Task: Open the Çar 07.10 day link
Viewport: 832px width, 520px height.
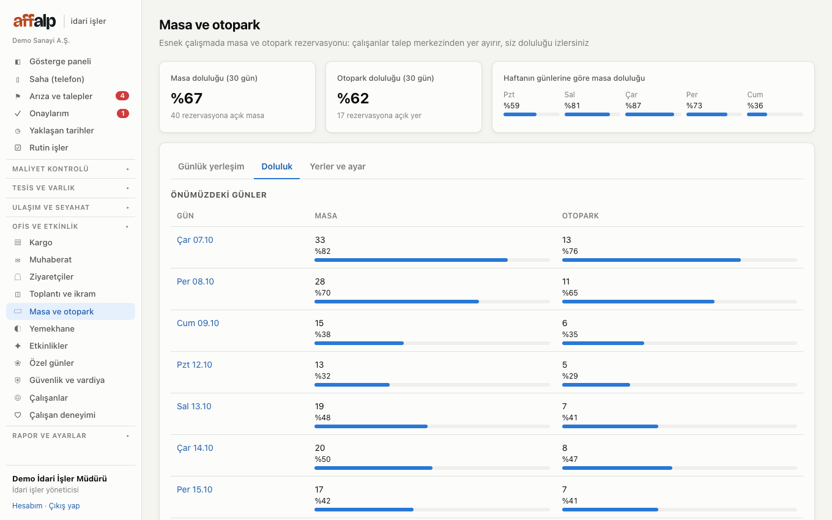Action: 195,240
